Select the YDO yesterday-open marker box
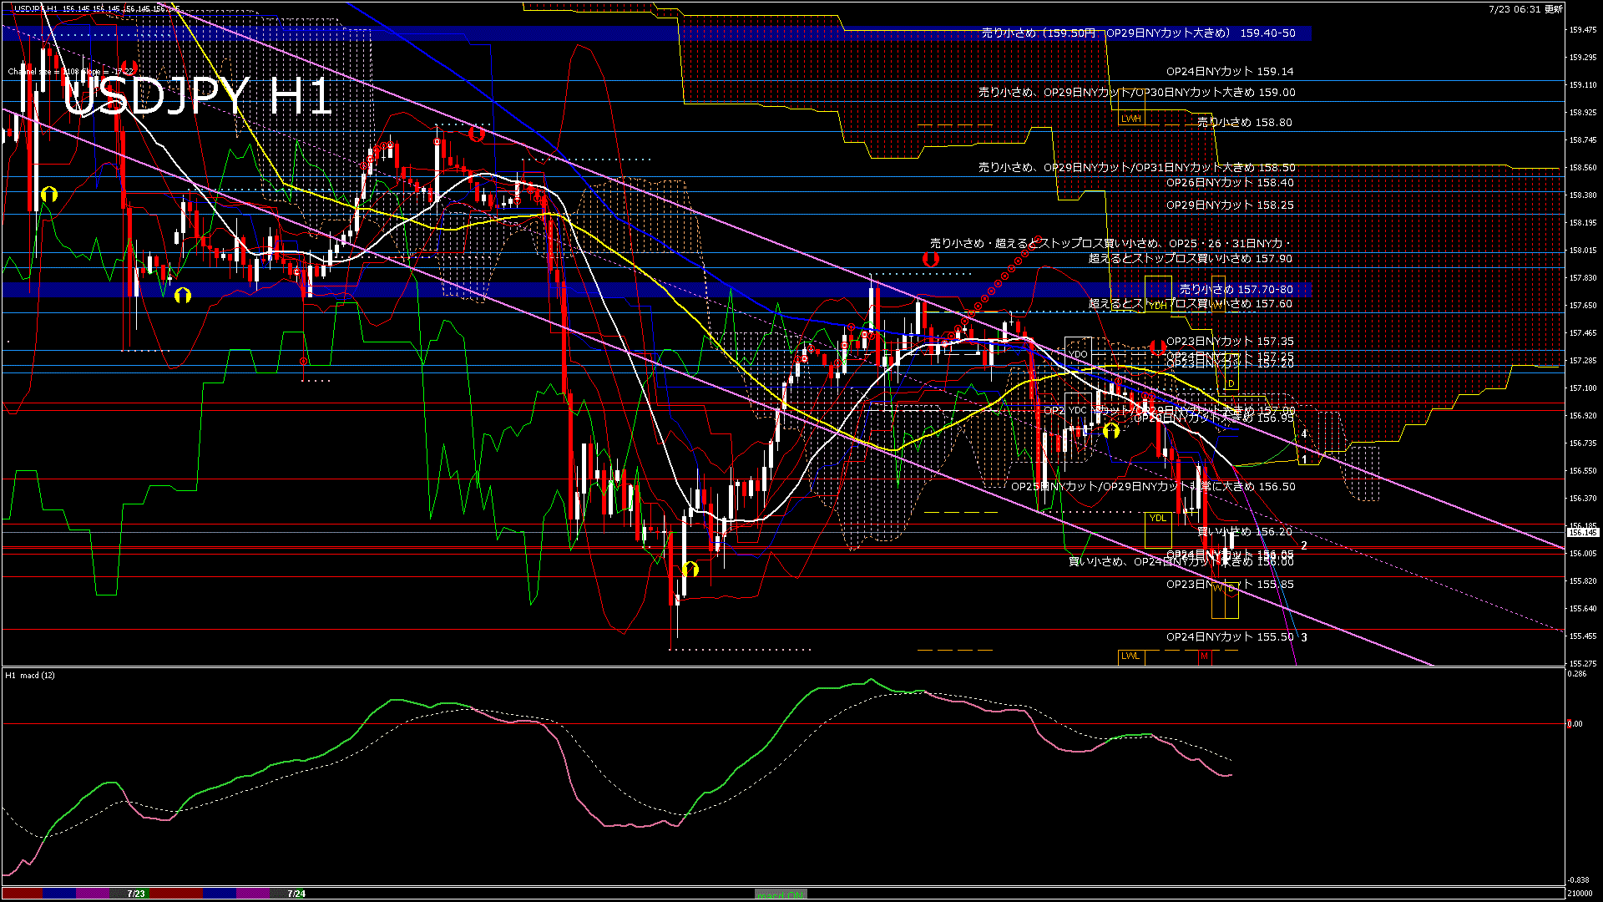The height and width of the screenshot is (902, 1603). [1079, 354]
